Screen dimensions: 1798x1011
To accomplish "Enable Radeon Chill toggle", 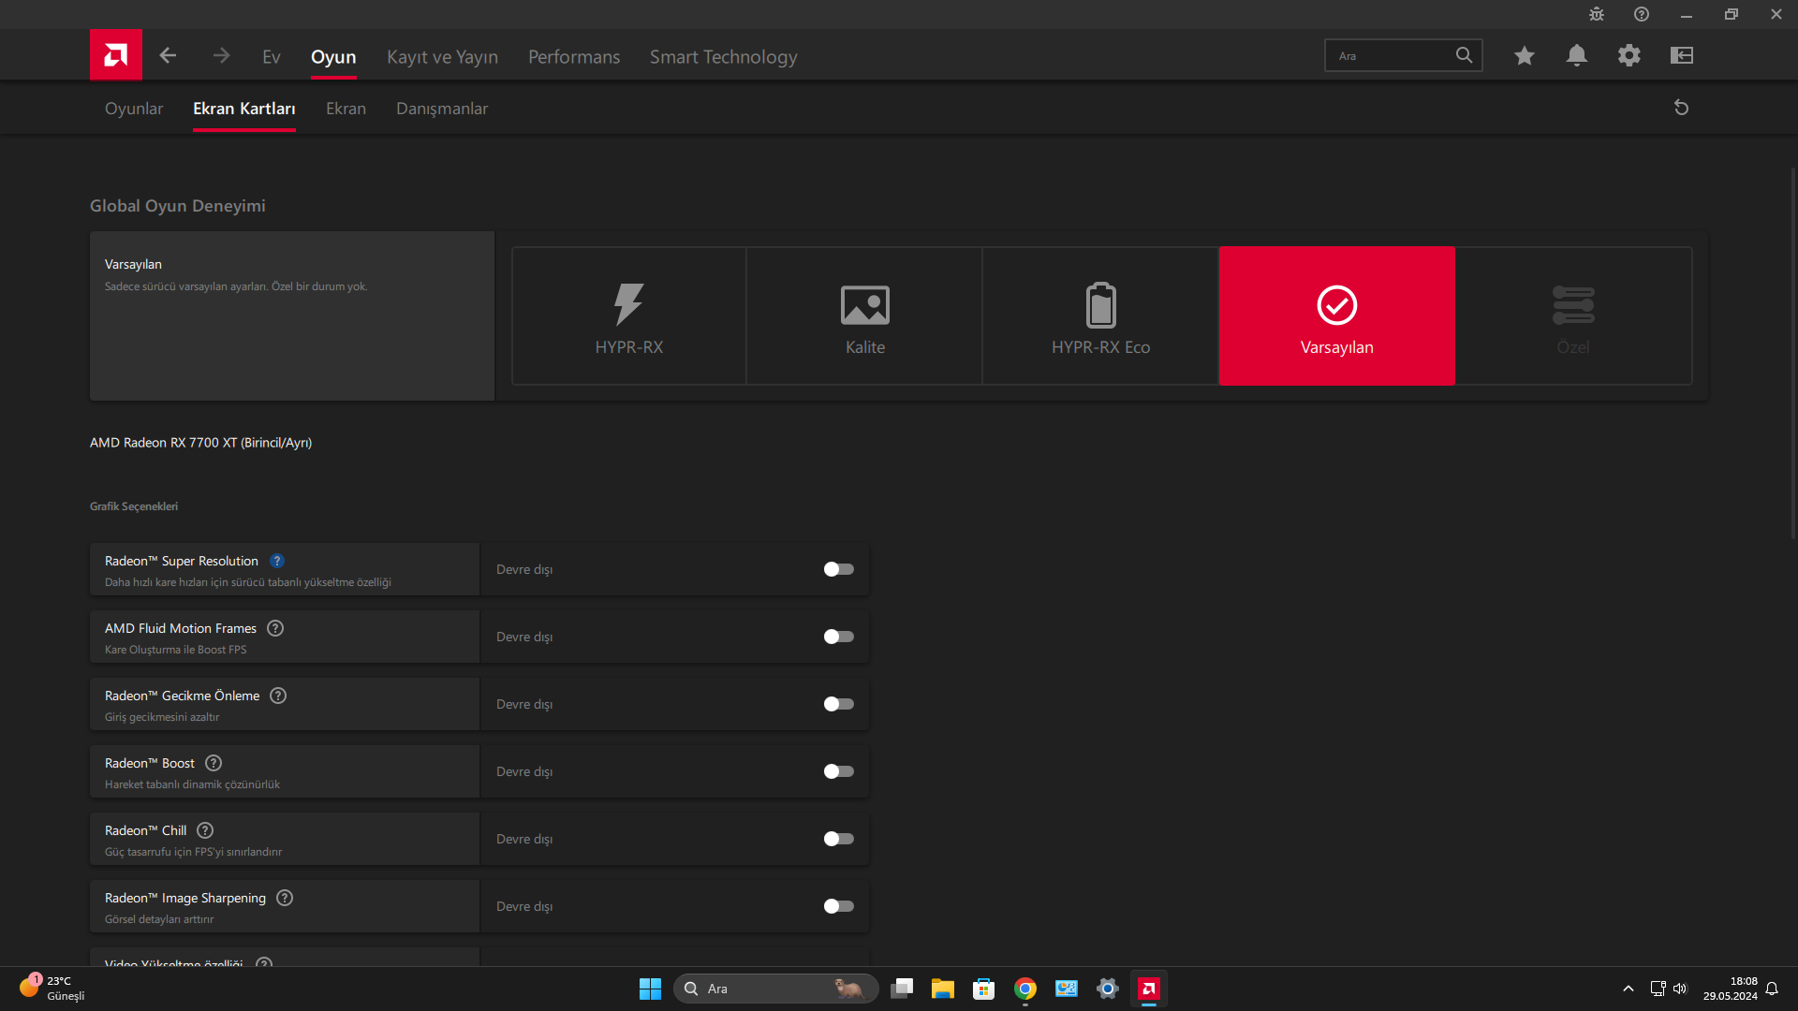I will tap(838, 839).
